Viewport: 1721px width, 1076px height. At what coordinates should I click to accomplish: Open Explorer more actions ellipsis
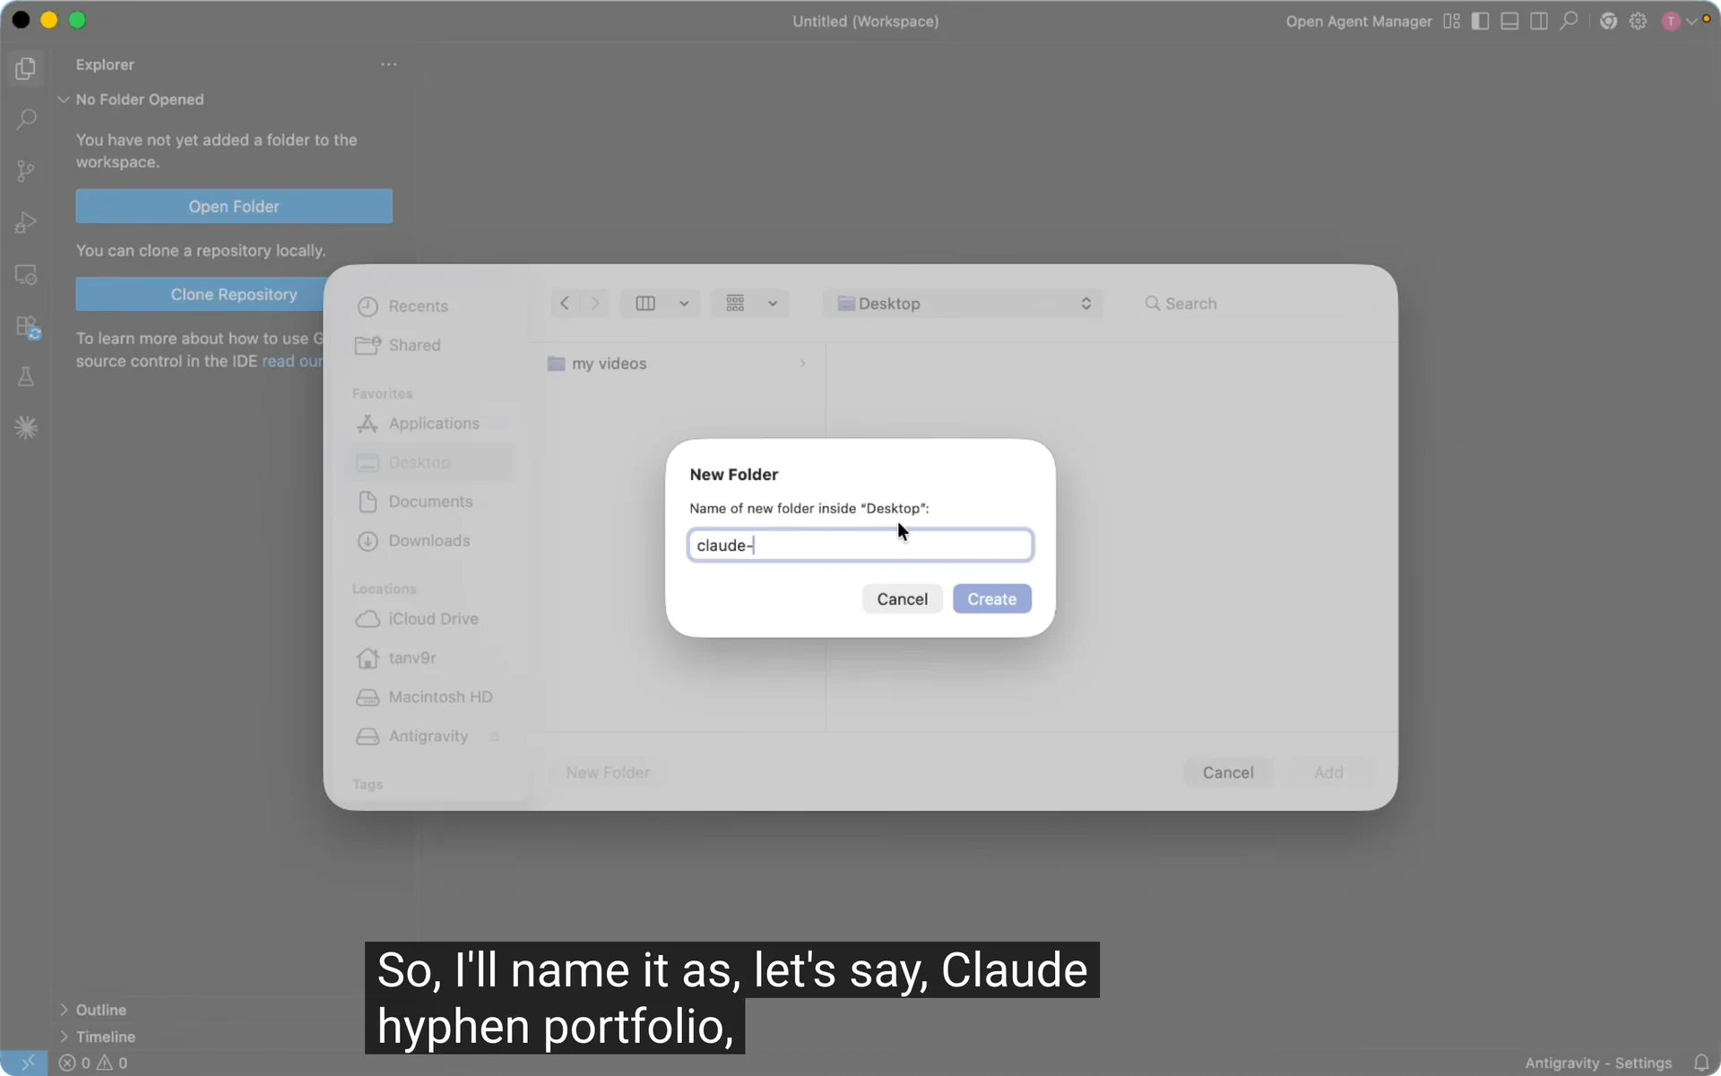pyautogui.click(x=388, y=65)
